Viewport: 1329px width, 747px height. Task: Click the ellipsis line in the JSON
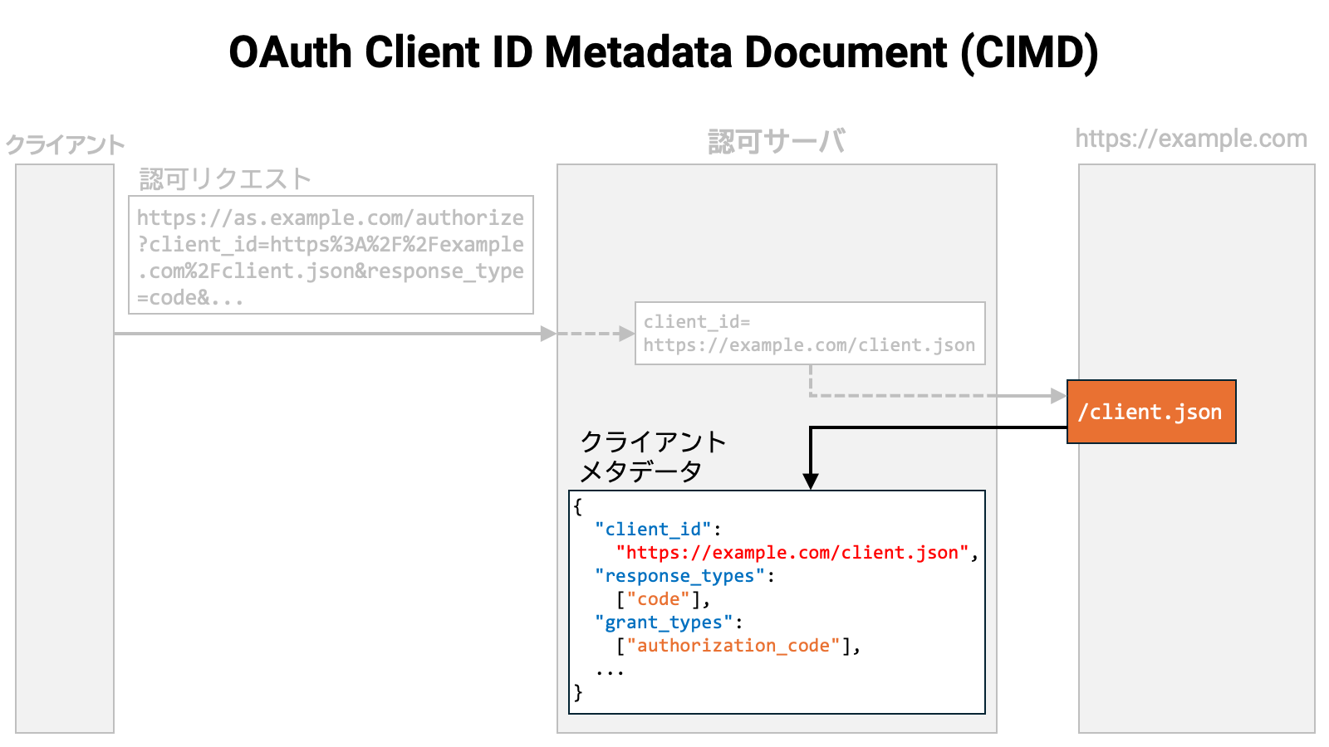click(x=609, y=671)
